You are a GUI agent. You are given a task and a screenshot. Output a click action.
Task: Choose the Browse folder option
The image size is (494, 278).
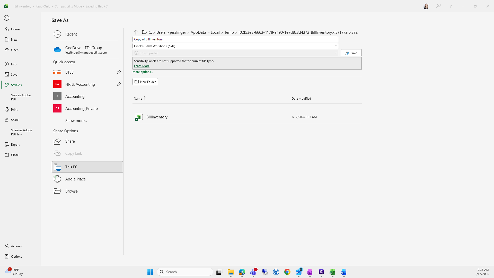71,191
